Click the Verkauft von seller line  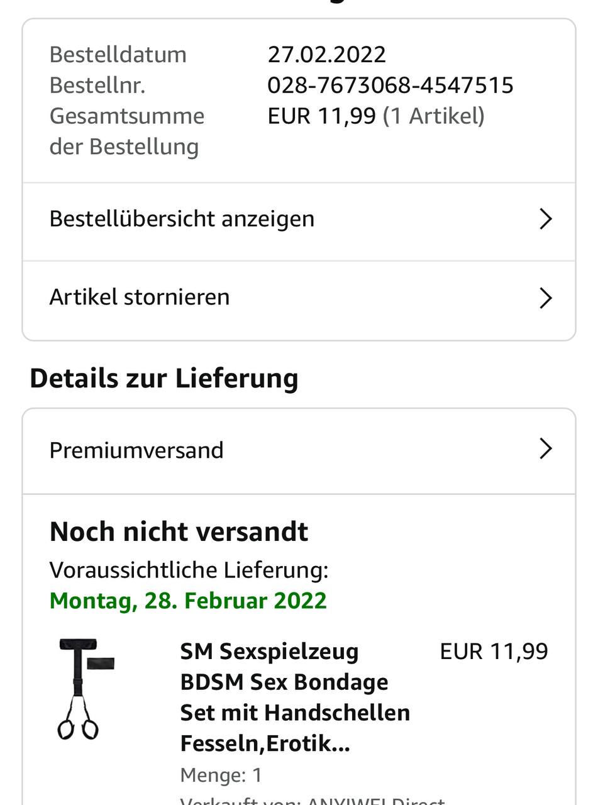point(312,801)
